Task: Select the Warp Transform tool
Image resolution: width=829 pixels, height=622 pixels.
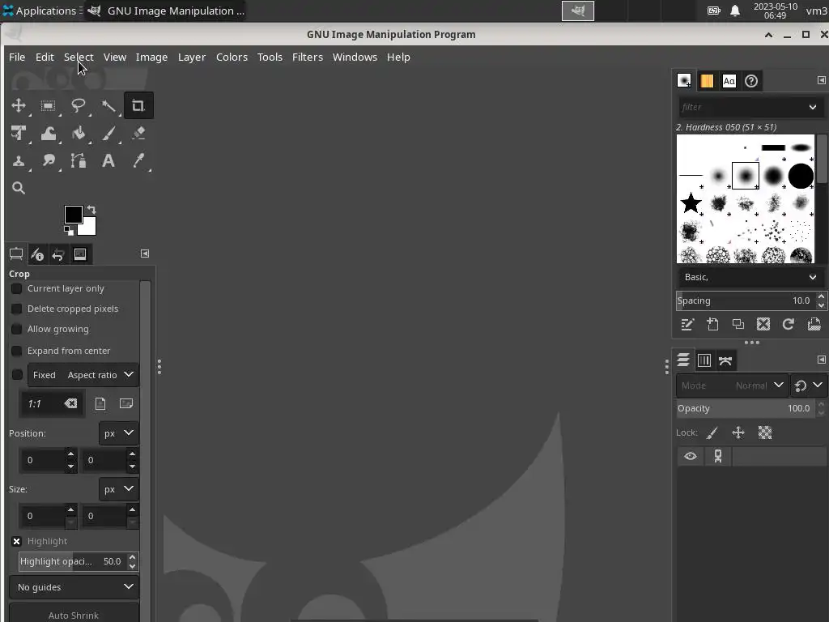Action: click(x=48, y=133)
